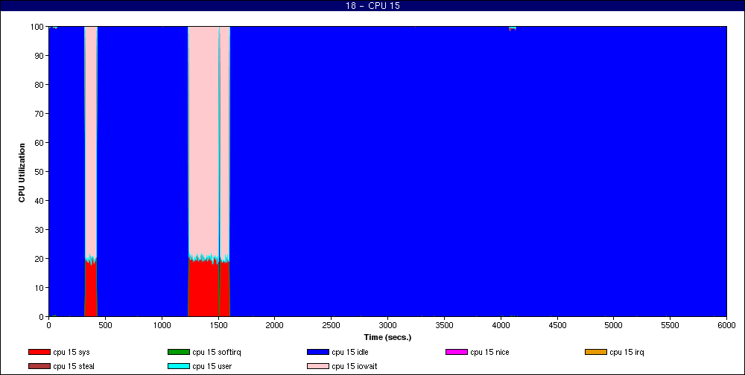Viewport: 745px width, 375px height.
Task: Click the 2000 tick on the time axis
Action: [x=275, y=326]
